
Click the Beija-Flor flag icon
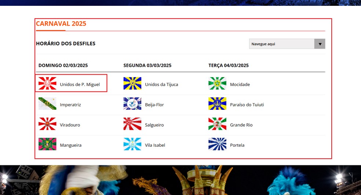pos(132,104)
